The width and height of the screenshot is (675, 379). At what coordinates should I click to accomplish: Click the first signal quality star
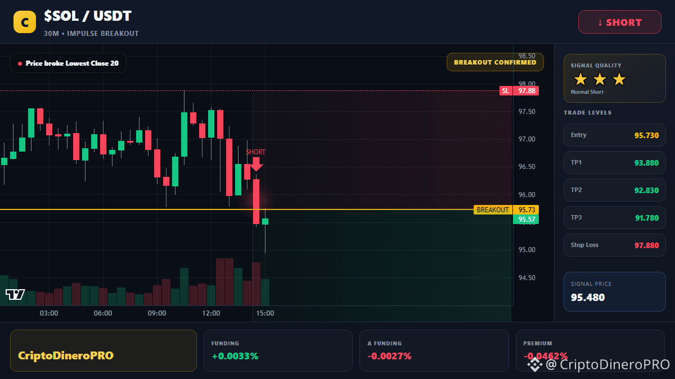pyautogui.click(x=580, y=79)
